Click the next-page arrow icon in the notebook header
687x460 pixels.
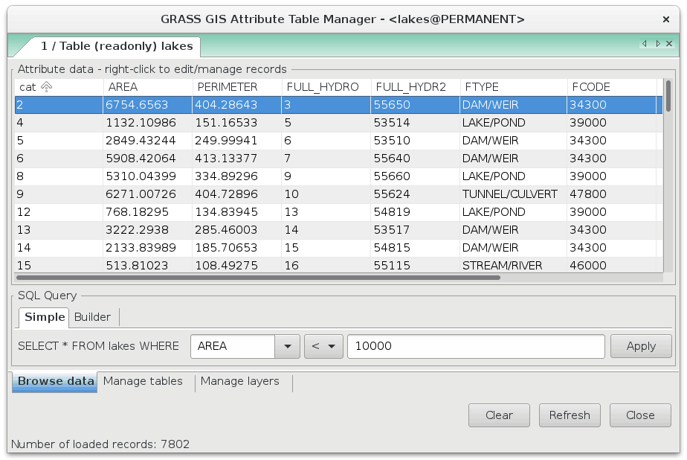[658, 43]
